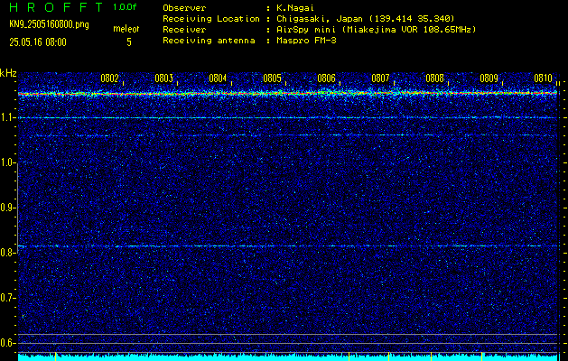Click the strong red carrier signal line
The height and width of the screenshot is (361, 568).
click(287, 94)
